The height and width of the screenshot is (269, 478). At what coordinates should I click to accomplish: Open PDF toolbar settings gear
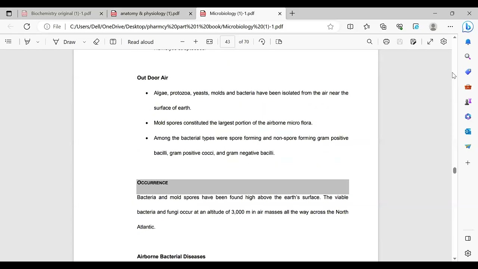click(x=444, y=42)
